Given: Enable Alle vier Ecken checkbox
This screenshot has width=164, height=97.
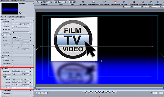Looking at the screenshot, I should click(3, 91).
